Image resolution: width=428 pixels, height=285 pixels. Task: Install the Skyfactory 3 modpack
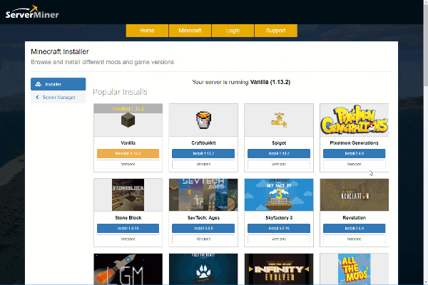(279, 228)
